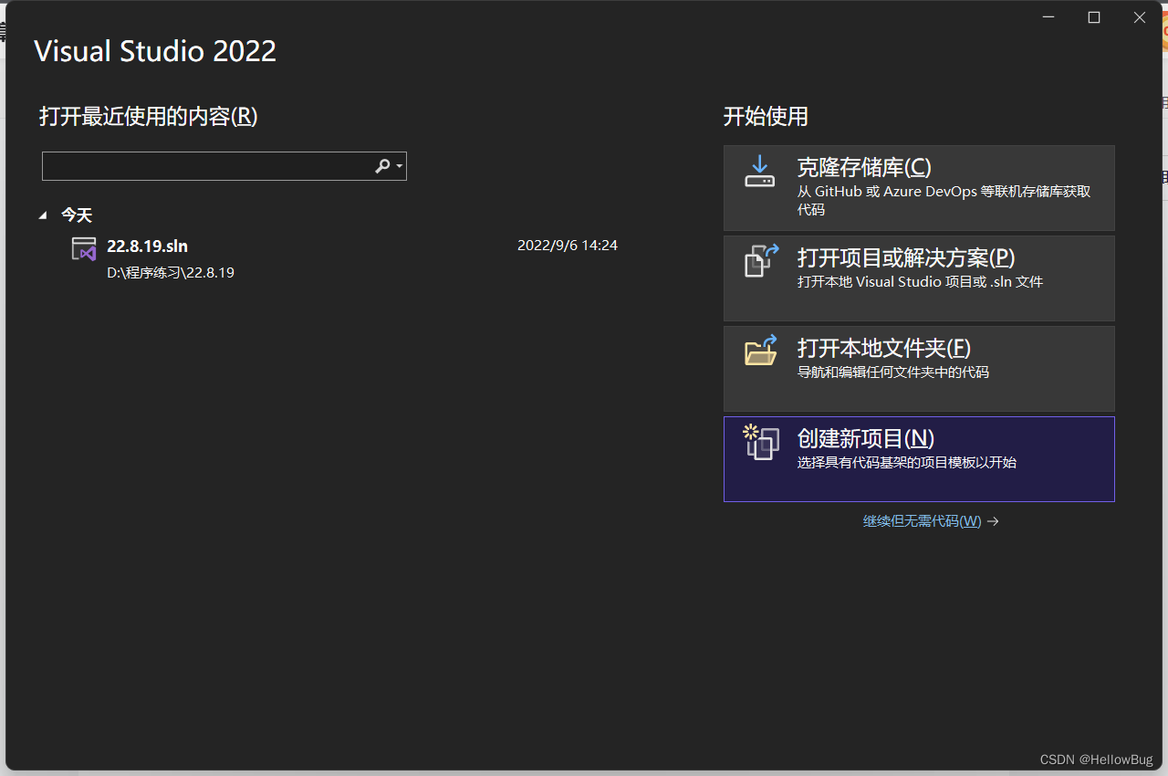
Task: Choose 打开项目或解决方案(P) option
Action: coord(919,278)
